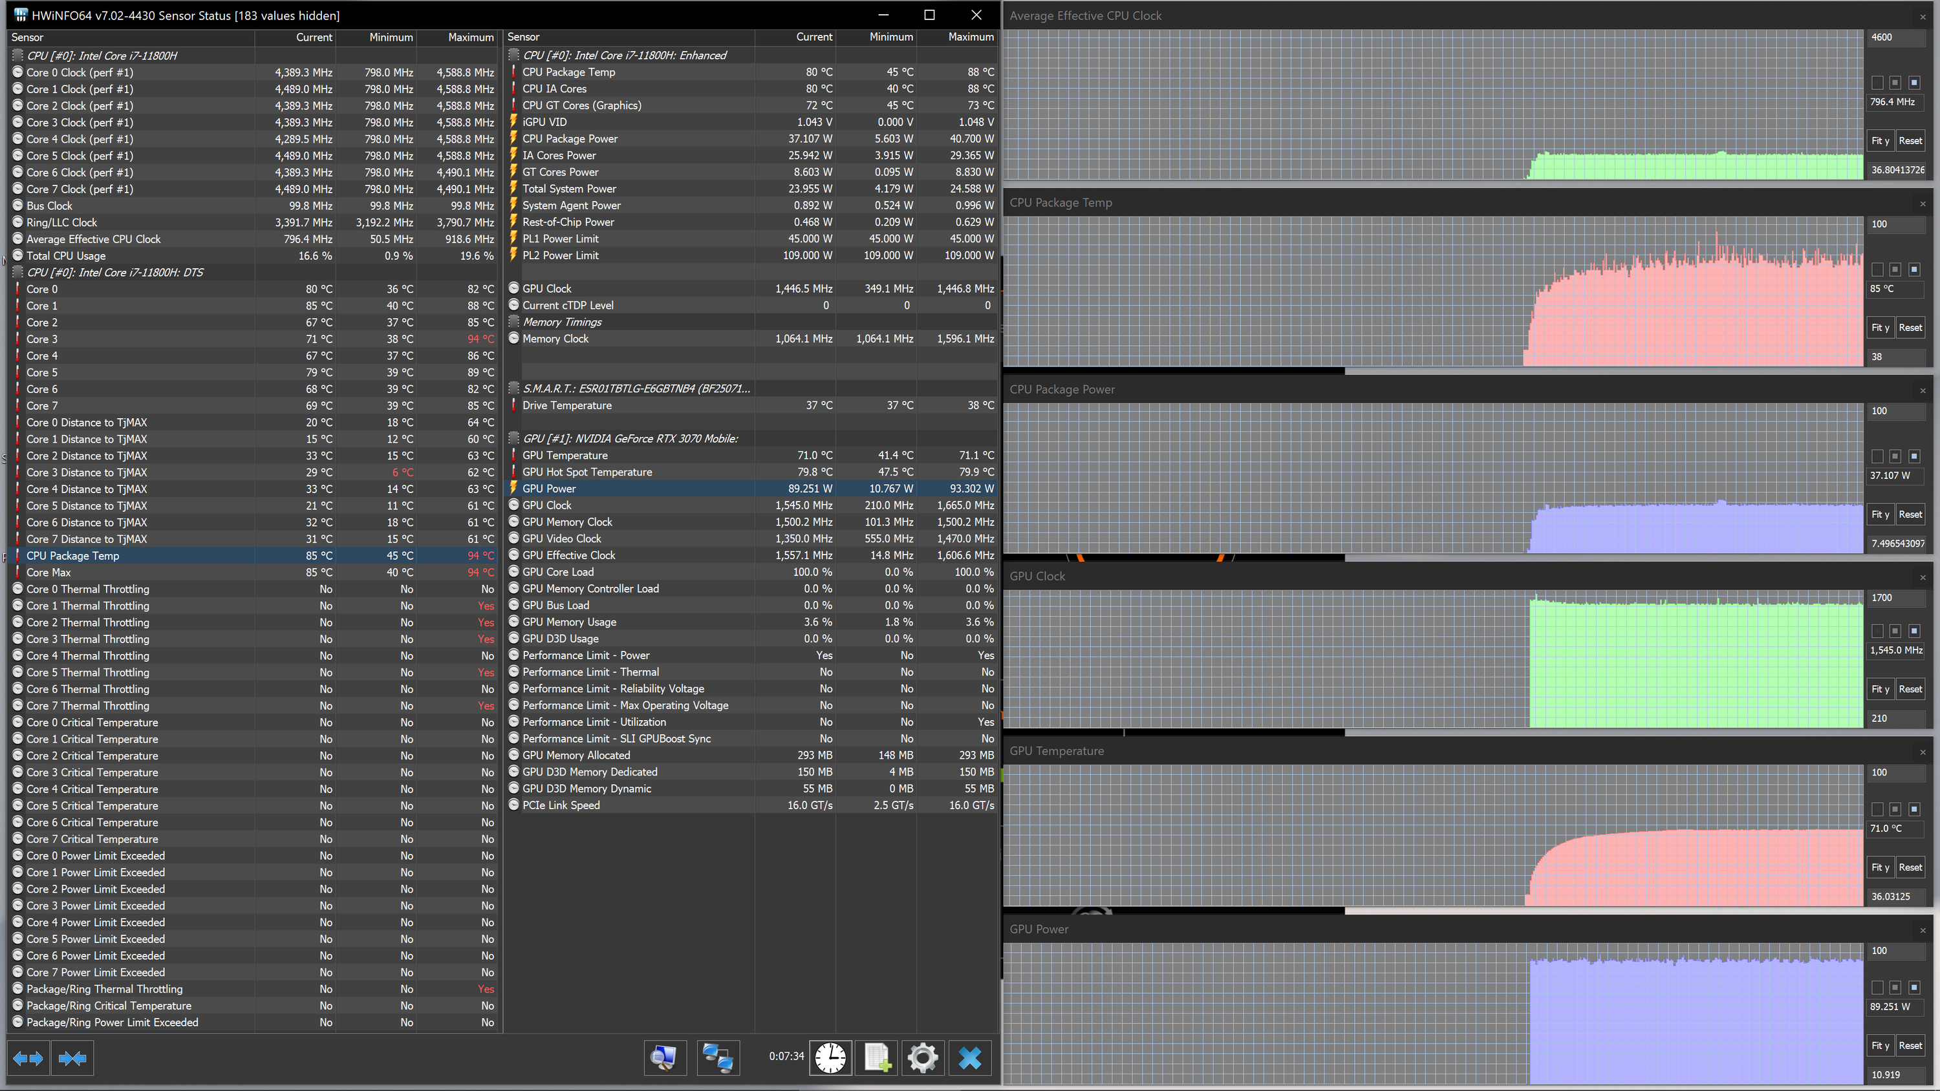Image resolution: width=1940 pixels, height=1091 pixels.
Task: Select the blue color square in CPU Package Temp graph
Action: tap(1913, 270)
